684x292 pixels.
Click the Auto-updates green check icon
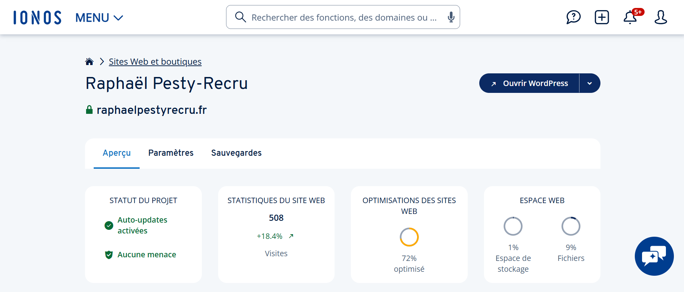click(x=109, y=226)
